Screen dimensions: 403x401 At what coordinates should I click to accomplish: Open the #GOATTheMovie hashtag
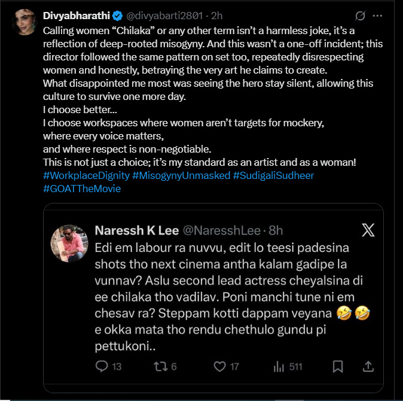click(x=82, y=189)
